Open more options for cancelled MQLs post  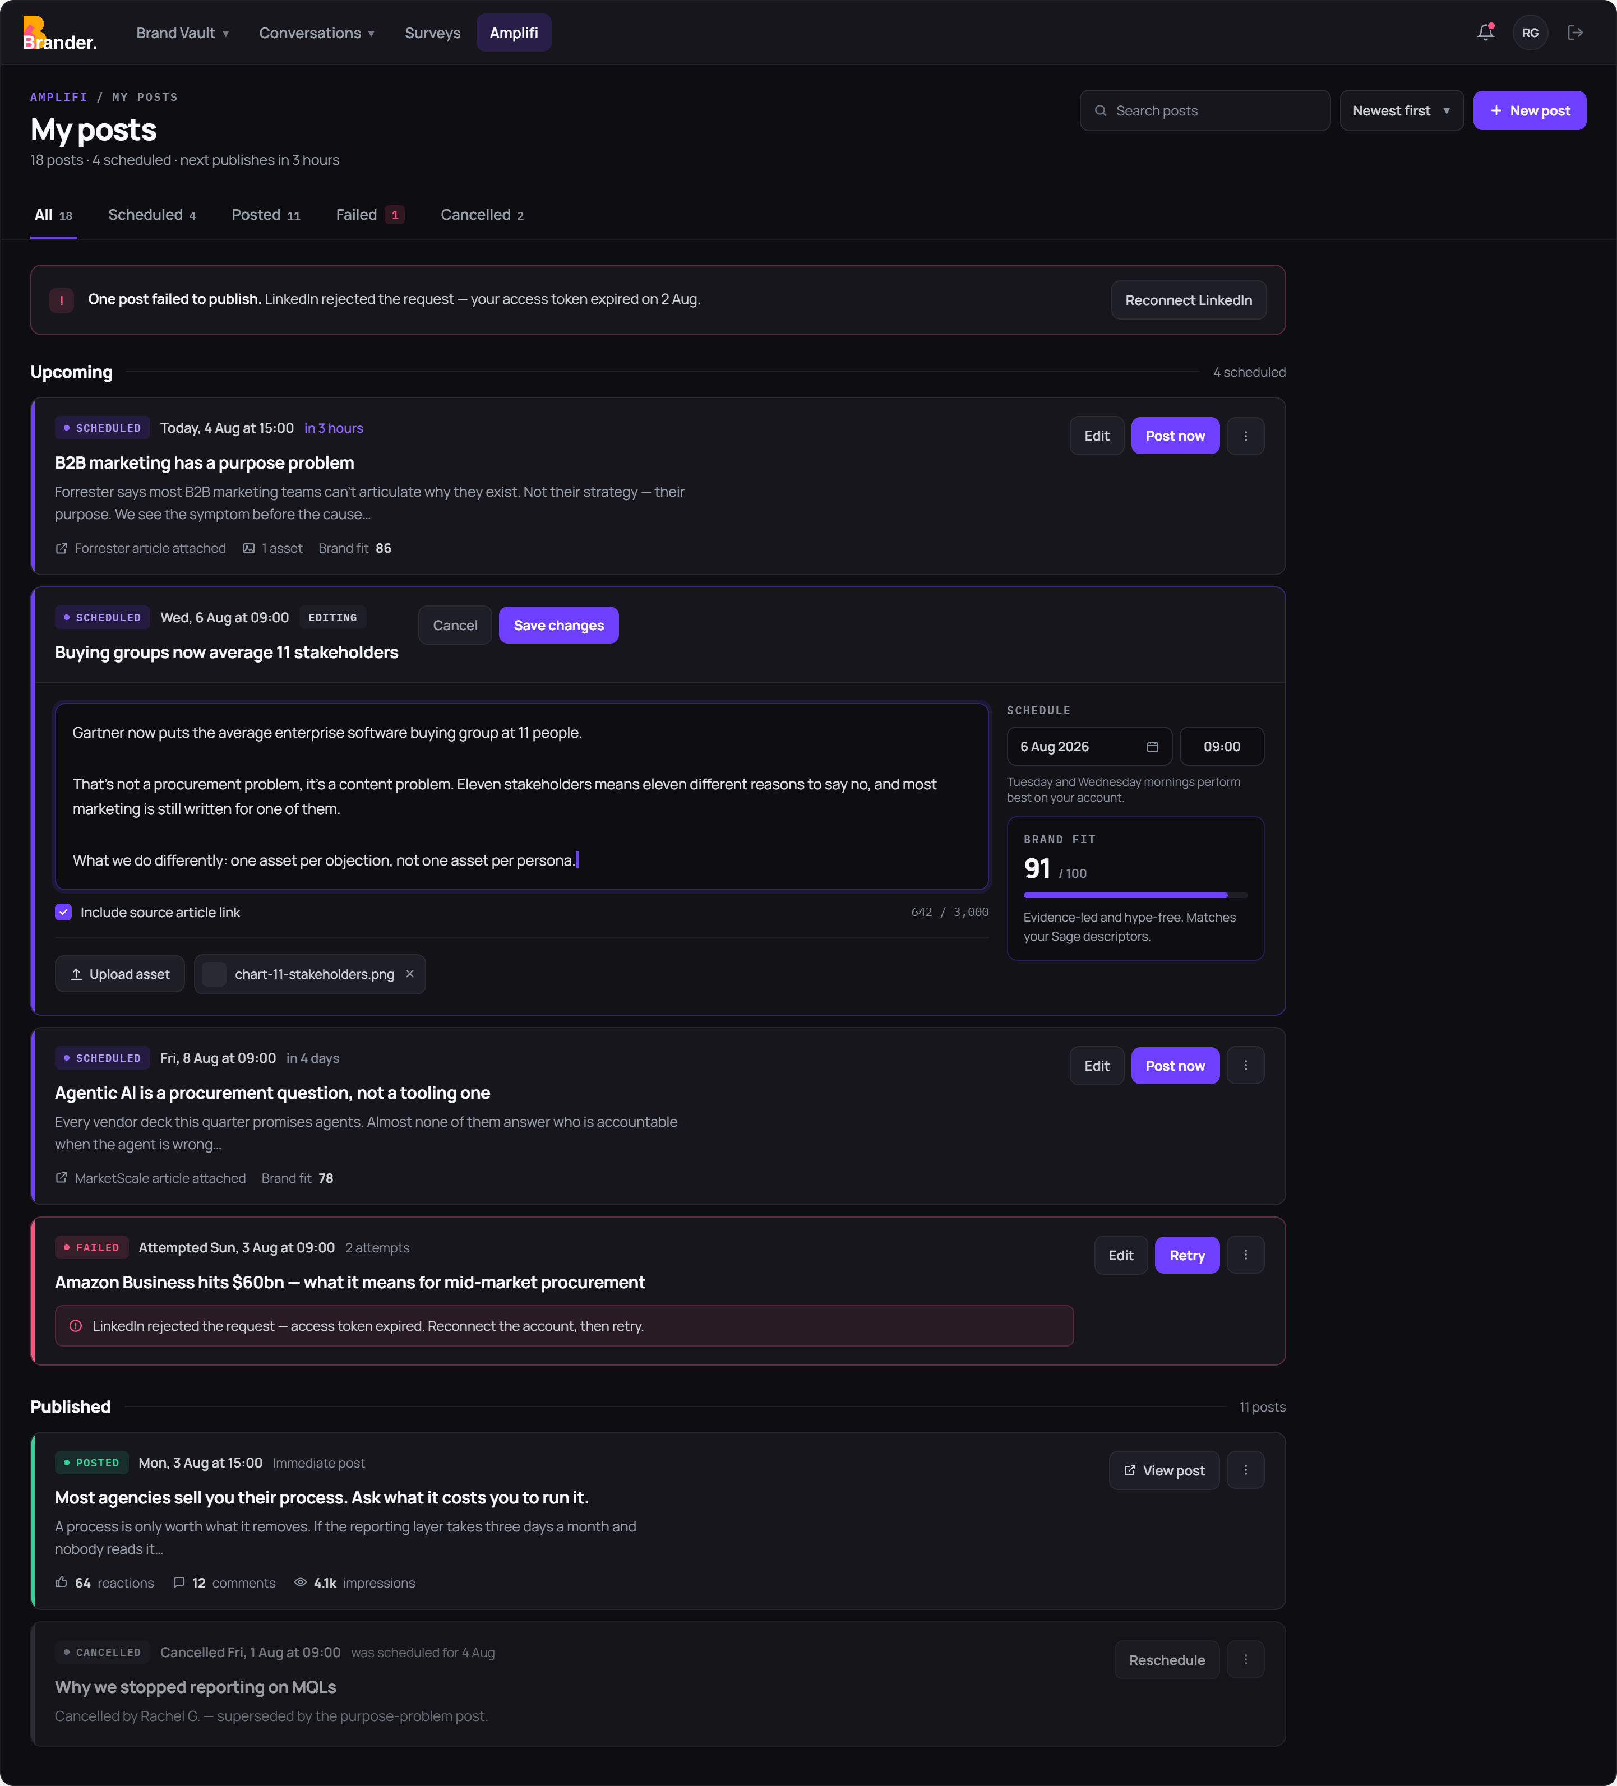click(1245, 1660)
